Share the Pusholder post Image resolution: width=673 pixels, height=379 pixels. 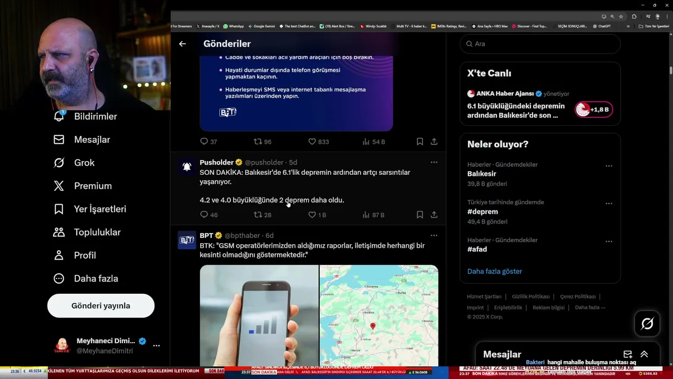434,215
